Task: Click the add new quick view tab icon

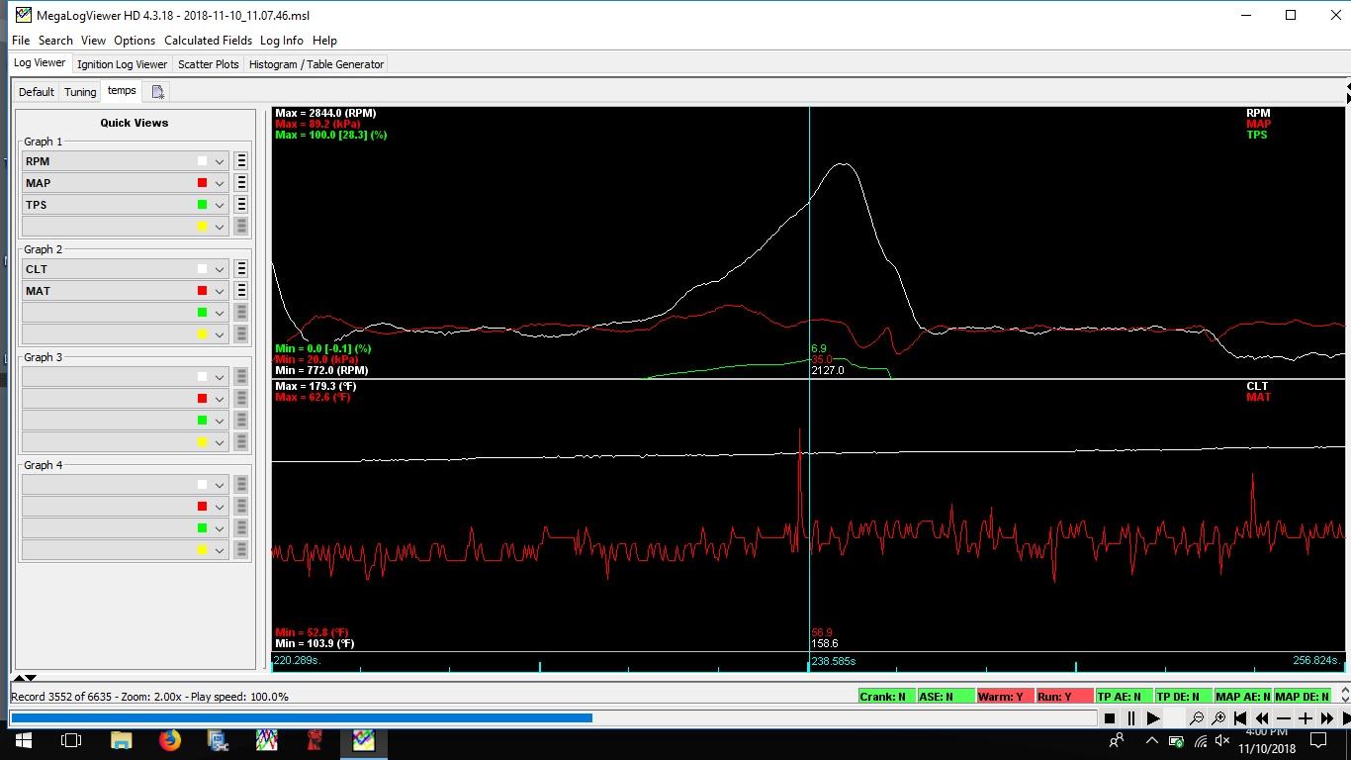Action: [x=157, y=92]
